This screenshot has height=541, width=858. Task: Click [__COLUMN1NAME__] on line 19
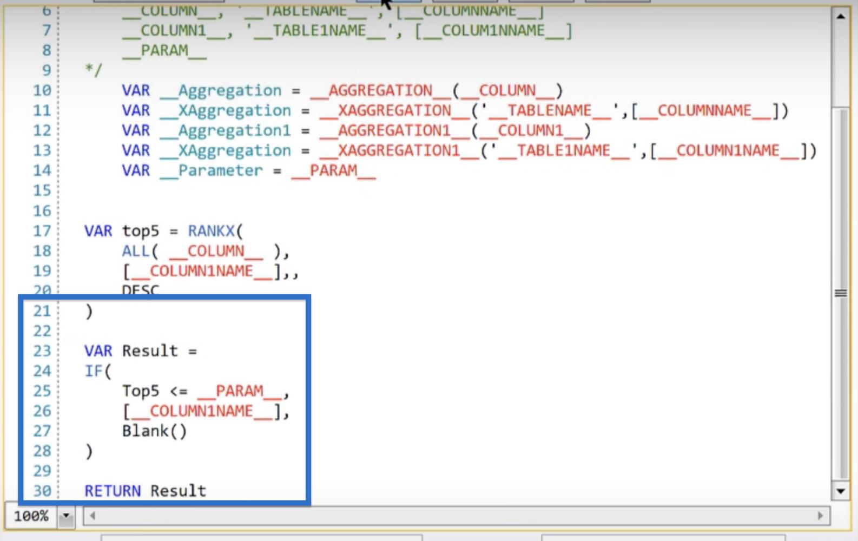click(x=202, y=272)
